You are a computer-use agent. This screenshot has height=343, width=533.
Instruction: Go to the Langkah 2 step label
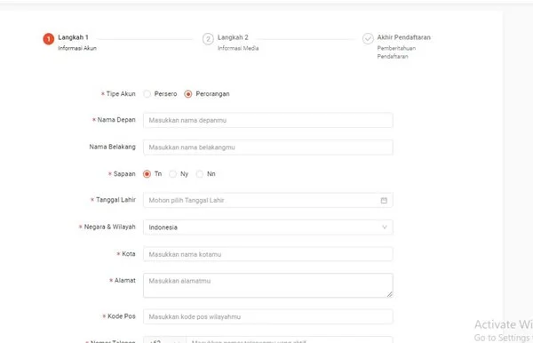click(233, 37)
